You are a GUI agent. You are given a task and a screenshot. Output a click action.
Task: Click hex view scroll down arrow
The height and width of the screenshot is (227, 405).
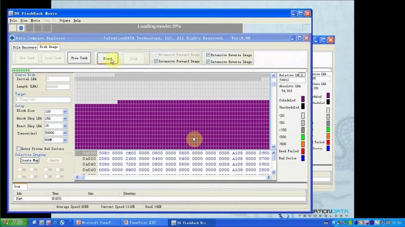274,172
